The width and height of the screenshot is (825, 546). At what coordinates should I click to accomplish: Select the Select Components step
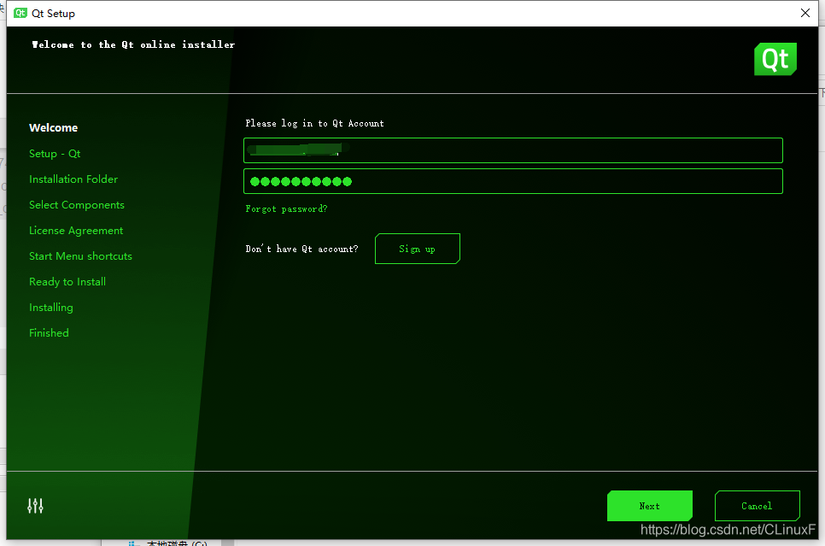click(x=77, y=205)
